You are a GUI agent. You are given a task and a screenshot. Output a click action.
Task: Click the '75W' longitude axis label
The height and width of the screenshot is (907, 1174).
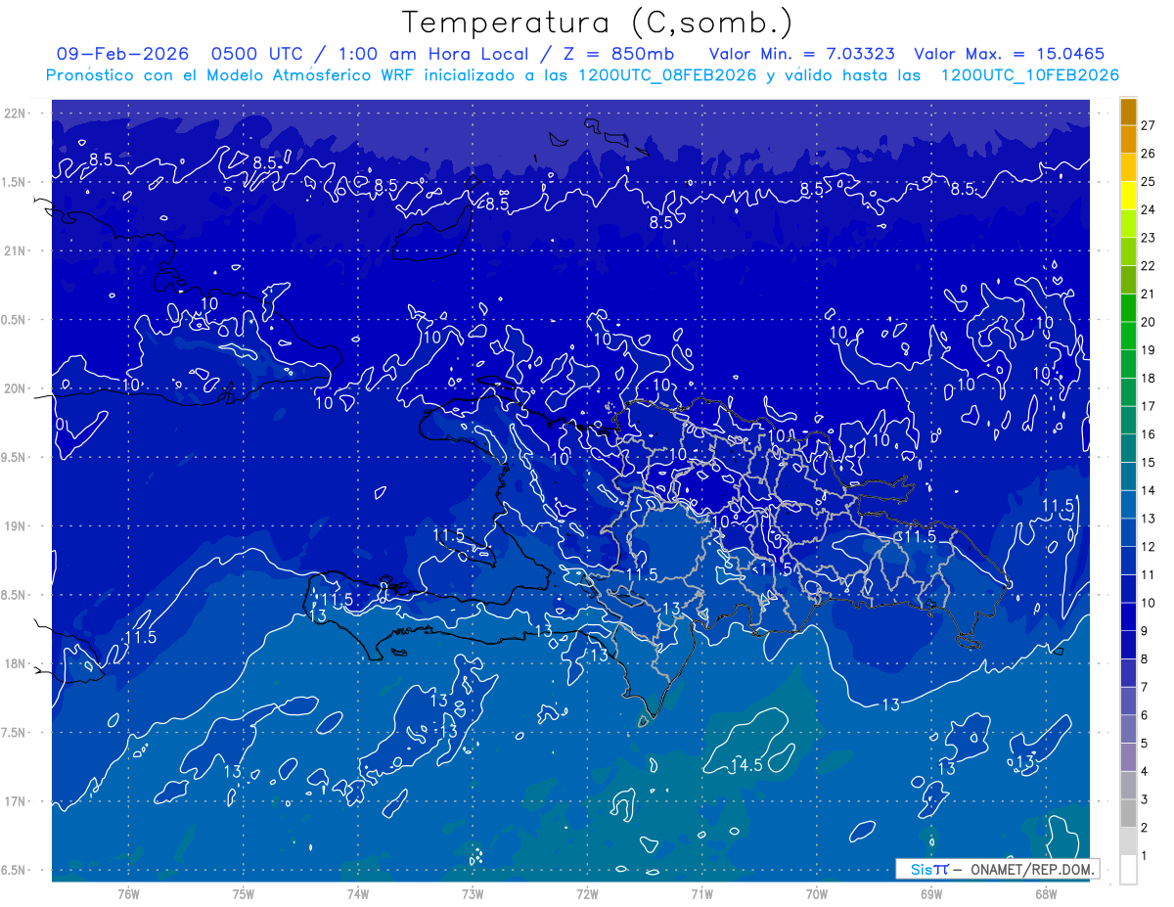[x=244, y=893]
